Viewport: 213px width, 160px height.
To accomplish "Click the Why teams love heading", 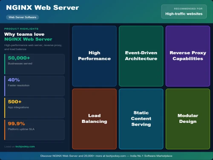I will point(24,34).
